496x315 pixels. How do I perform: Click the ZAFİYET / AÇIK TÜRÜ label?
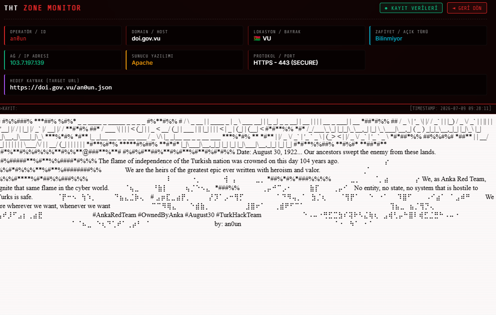click(x=402, y=31)
